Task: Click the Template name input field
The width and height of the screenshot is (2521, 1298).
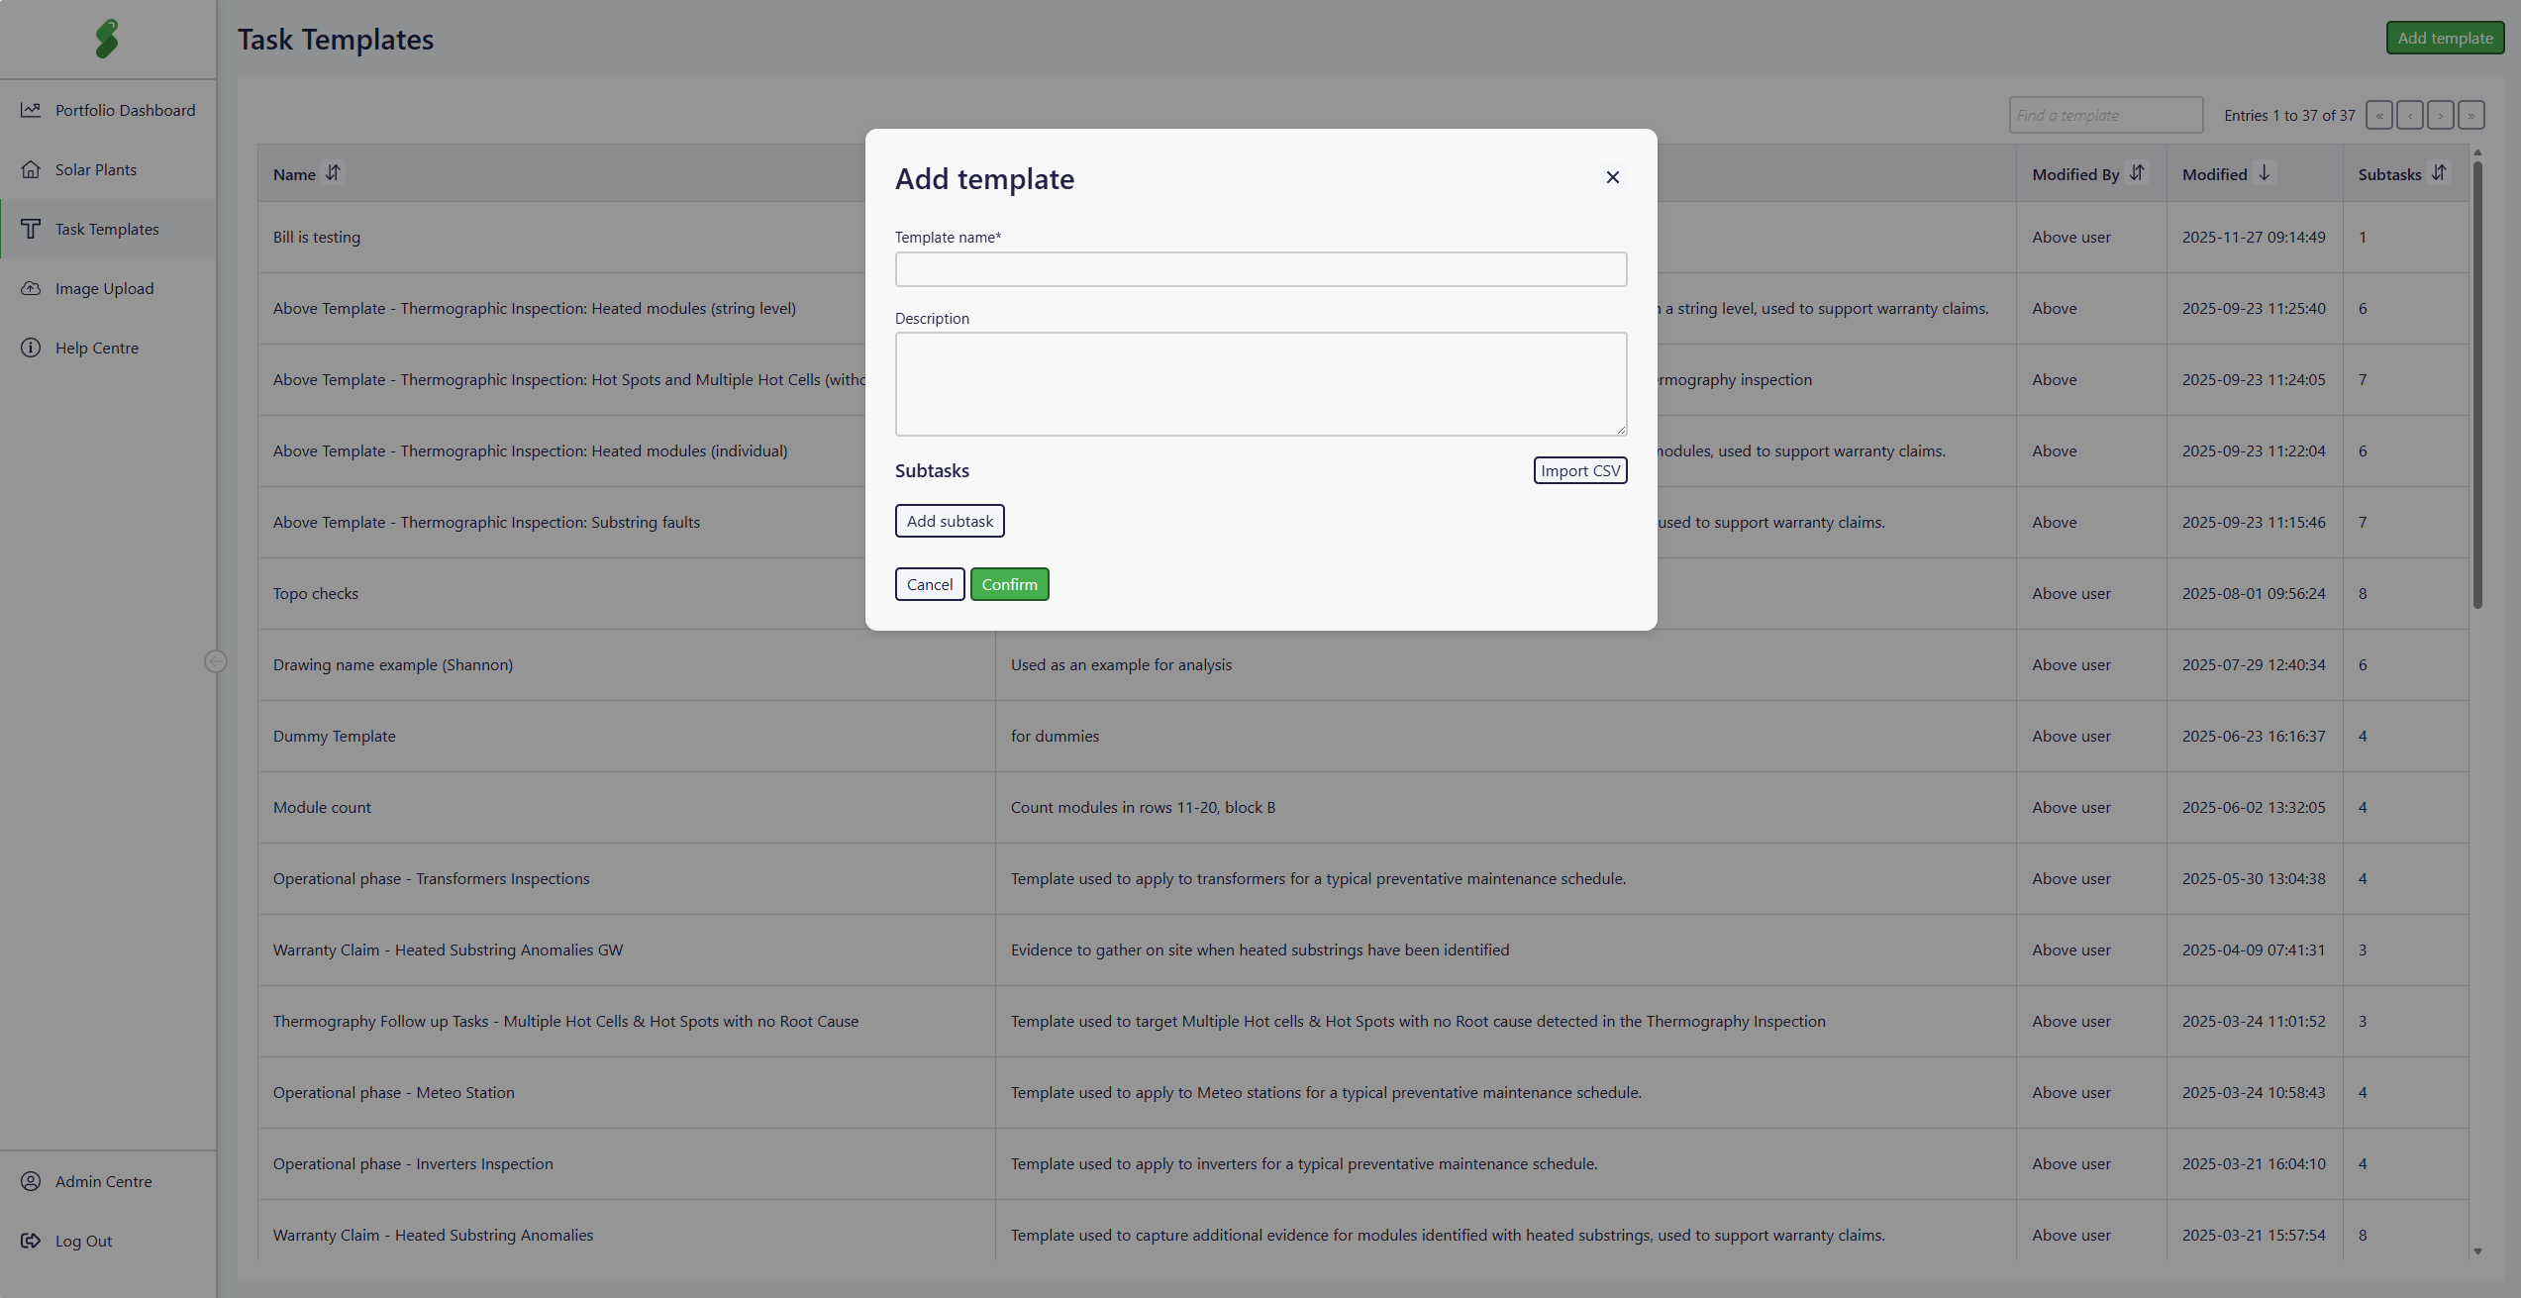Action: pos(1260,269)
